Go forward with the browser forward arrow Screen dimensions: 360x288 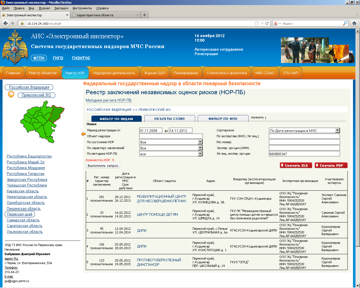pos(13,23)
